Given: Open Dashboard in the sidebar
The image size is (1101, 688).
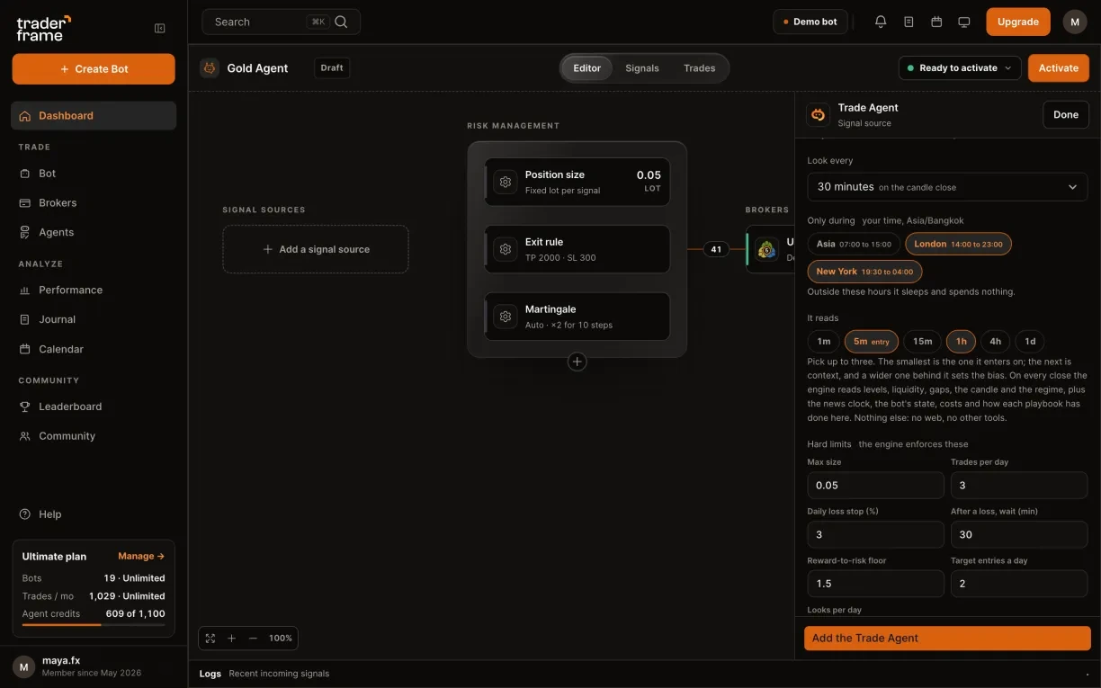Looking at the screenshot, I should click(x=94, y=115).
